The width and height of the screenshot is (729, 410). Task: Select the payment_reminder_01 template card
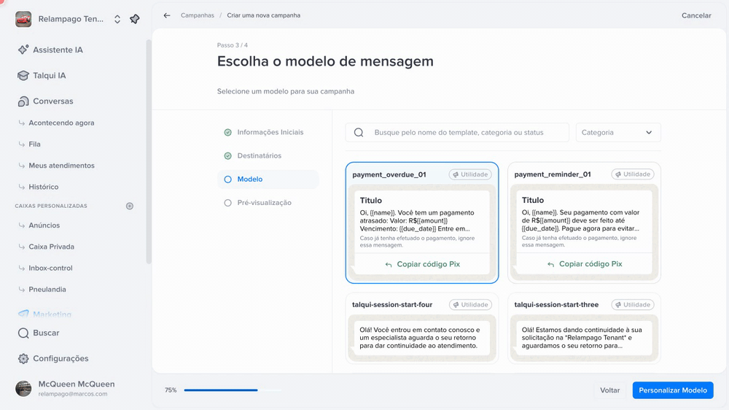point(584,223)
